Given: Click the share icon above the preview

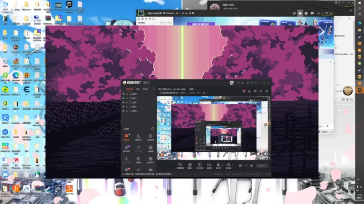Looking at the screenshot, I should (x=267, y=91).
